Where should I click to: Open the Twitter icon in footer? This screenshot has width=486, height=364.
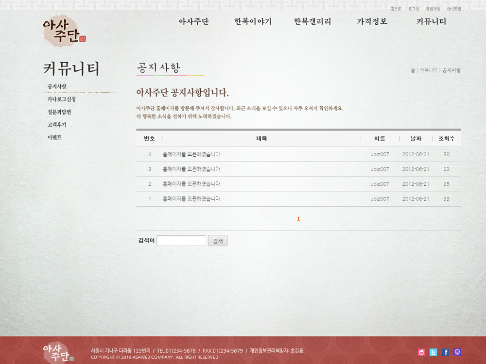(433, 352)
